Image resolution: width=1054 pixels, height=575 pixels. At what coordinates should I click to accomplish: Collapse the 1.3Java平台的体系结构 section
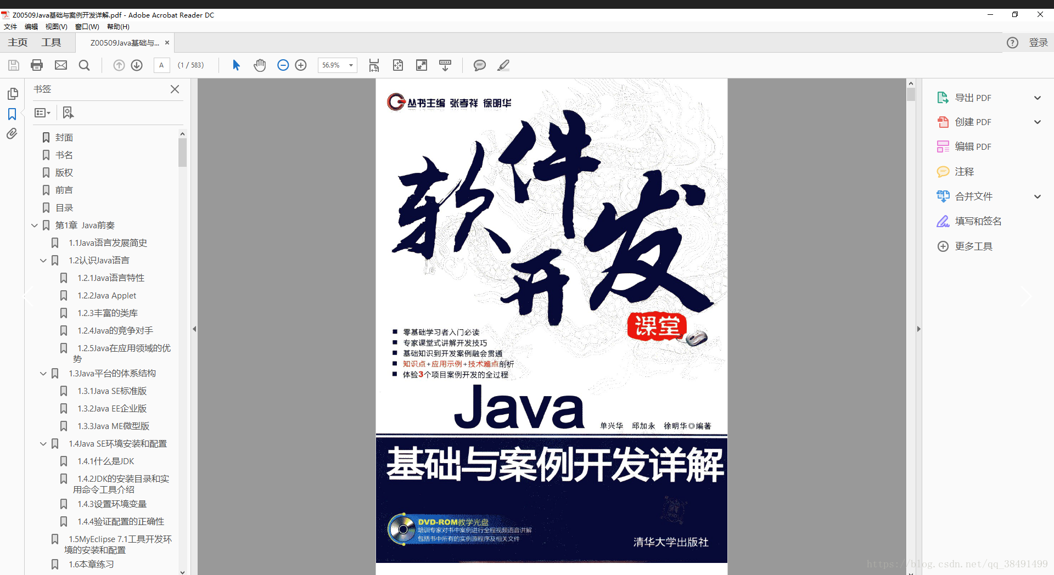tap(43, 374)
